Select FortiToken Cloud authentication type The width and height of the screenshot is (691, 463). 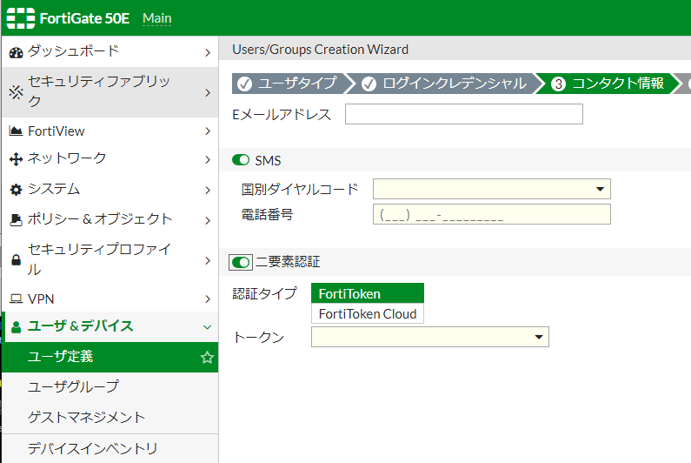point(368,314)
